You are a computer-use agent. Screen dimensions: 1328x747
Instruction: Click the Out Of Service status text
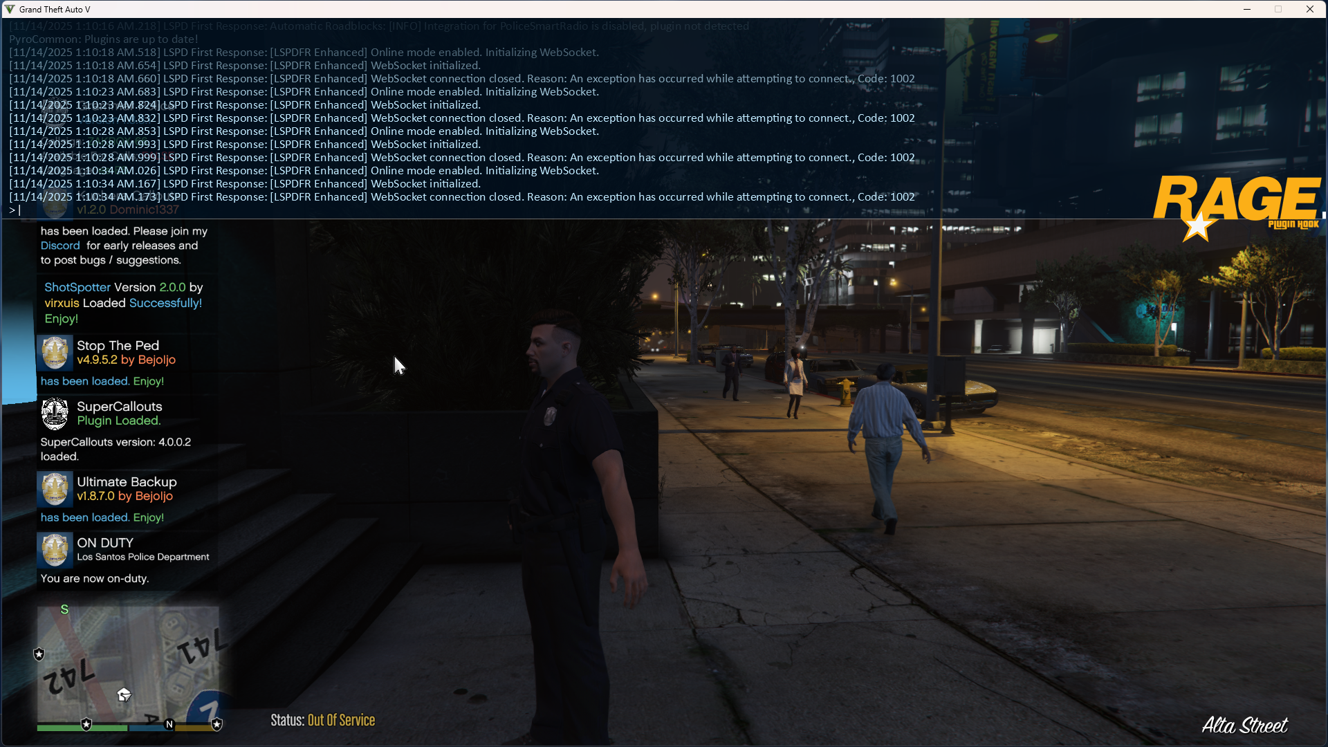341,720
